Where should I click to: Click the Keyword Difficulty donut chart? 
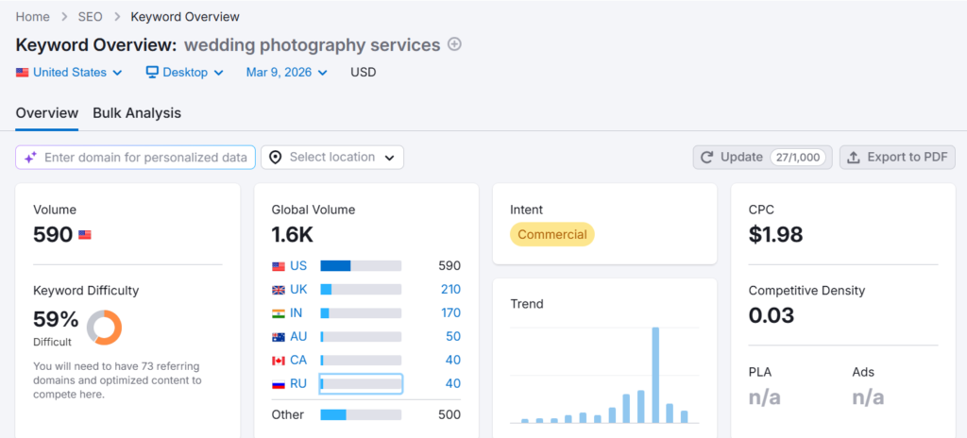tap(104, 328)
